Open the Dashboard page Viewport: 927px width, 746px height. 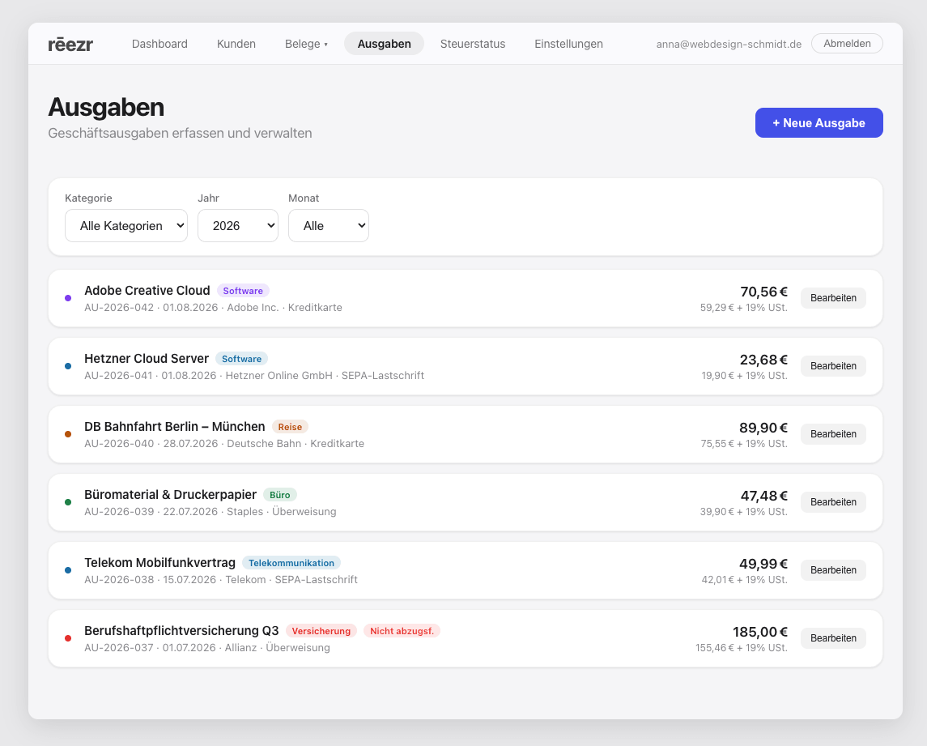tap(159, 44)
